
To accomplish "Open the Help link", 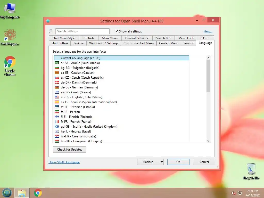I will coord(208,31).
